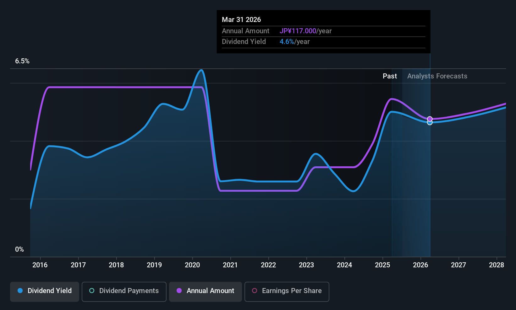Click the 0% y-axis label
Viewport: 516px width, 310px height.
[x=19, y=249]
